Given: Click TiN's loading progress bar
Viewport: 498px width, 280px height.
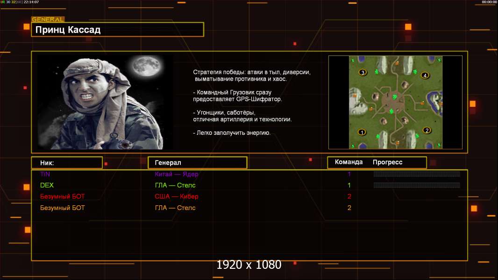Looking at the screenshot, I should point(417,174).
